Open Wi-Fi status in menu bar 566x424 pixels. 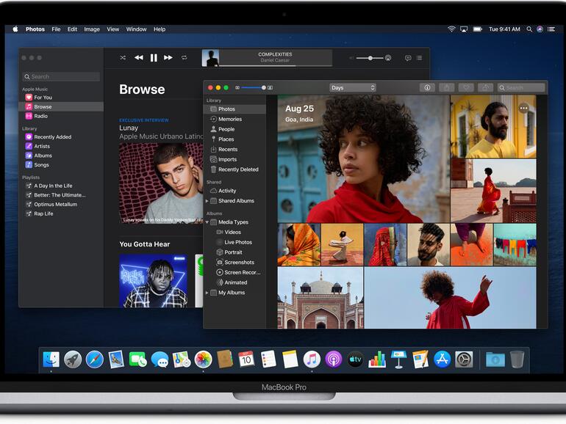pyautogui.click(x=451, y=29)
